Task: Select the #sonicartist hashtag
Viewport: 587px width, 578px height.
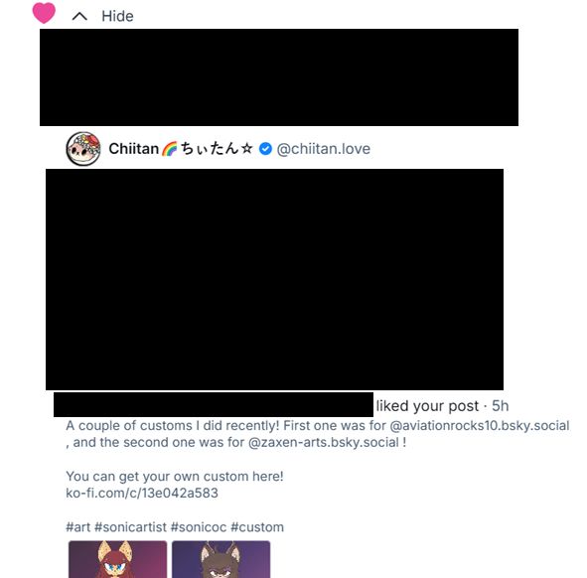Action: pyautogui.click(x=131, y=527)
